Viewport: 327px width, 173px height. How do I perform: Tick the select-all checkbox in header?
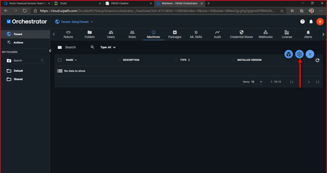[x=60, y=60]
